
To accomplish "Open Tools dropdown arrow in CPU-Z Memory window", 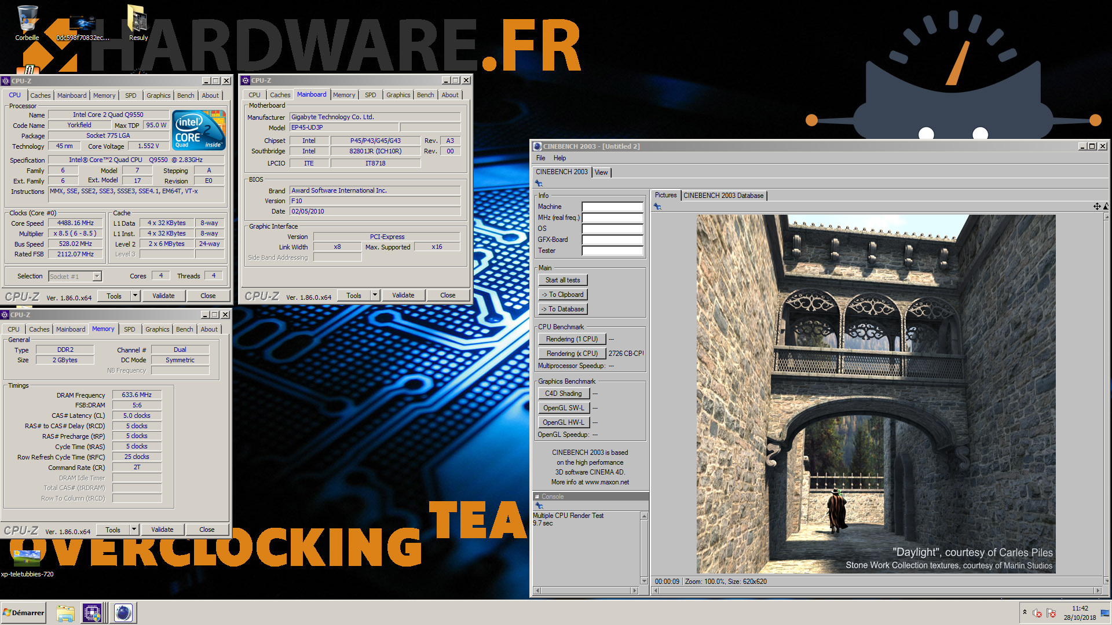I will pos(134,530).
